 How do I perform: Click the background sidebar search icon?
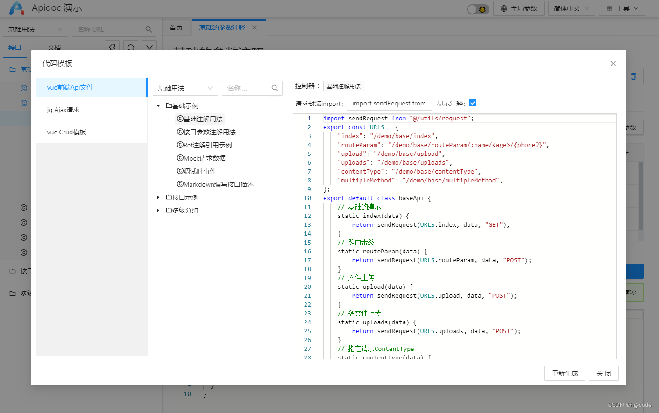(x=149, y=29)
